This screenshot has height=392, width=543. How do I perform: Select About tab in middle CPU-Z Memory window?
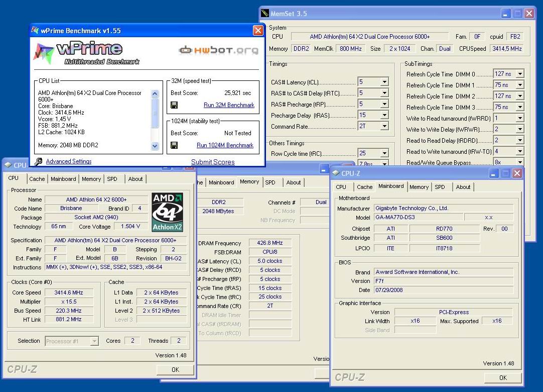[x=293, y=182]
